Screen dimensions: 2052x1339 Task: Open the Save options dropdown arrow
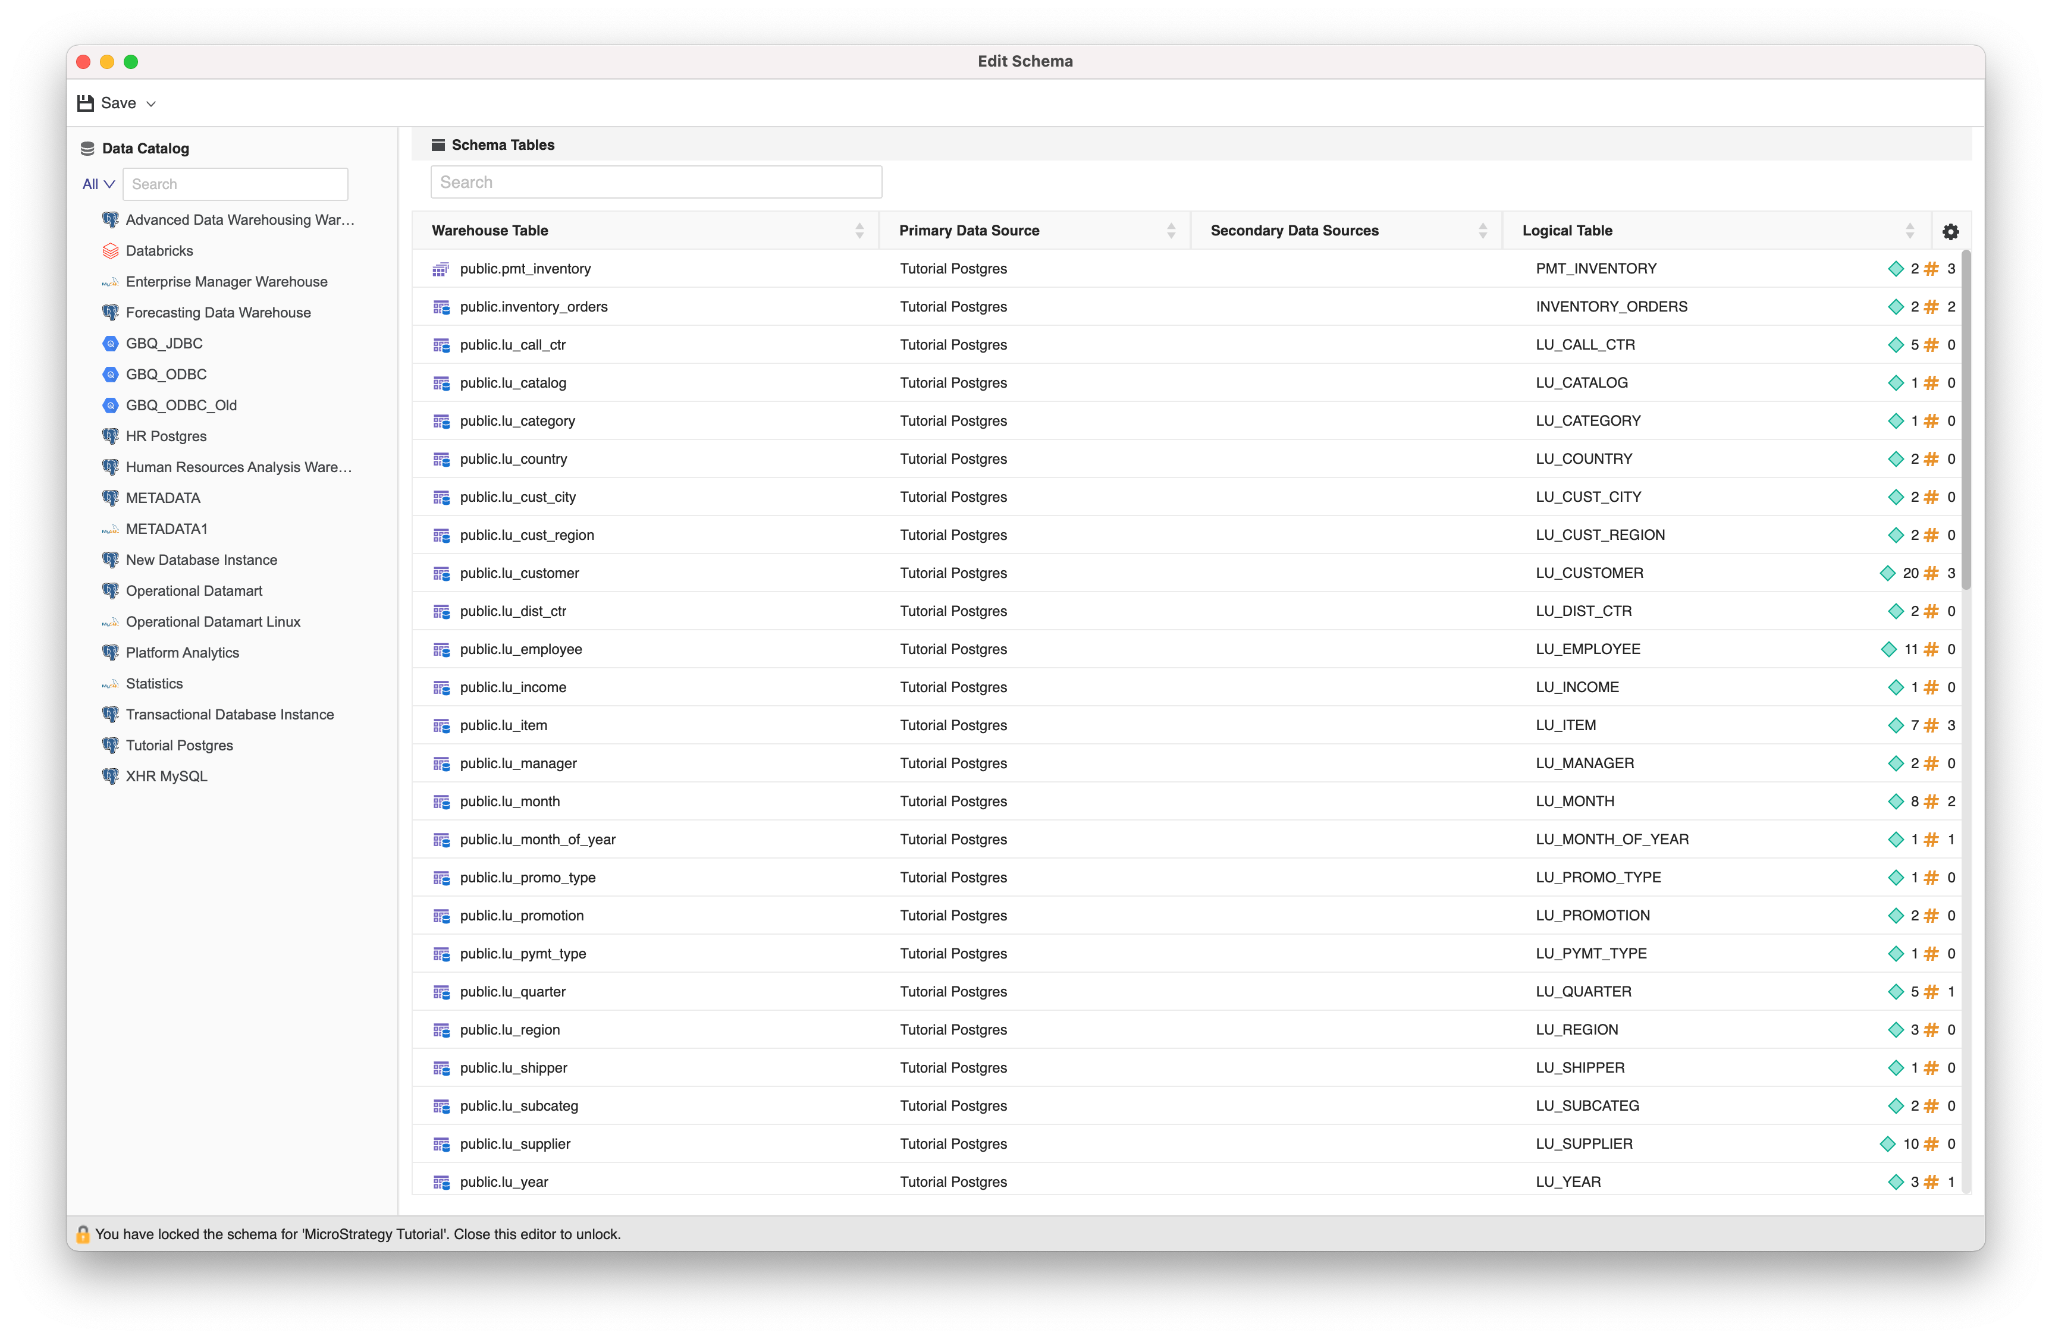pos(151,103)
